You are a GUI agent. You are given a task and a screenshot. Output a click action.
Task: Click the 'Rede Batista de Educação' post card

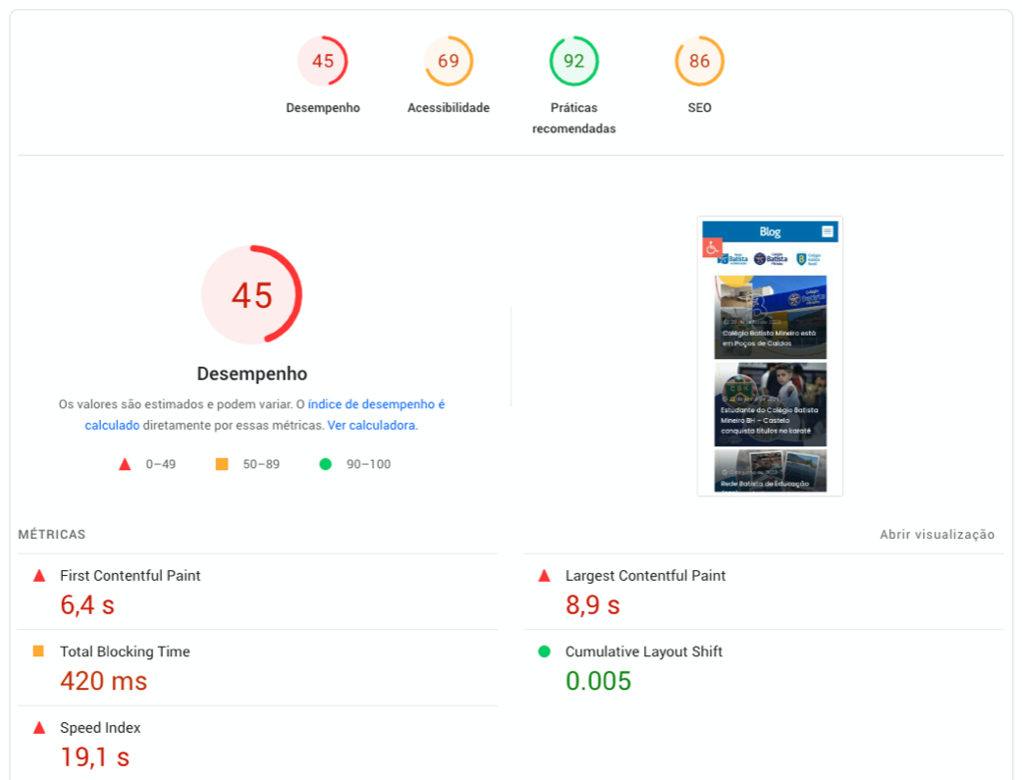(770, 471)
